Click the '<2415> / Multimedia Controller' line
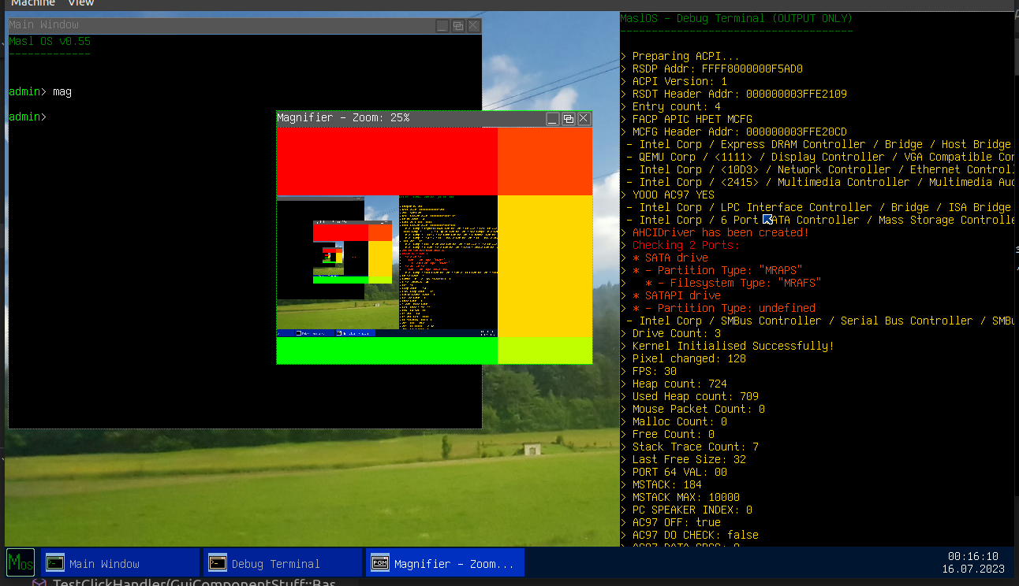Viewport: 1019px width, 586px height. tap(820, 182)
